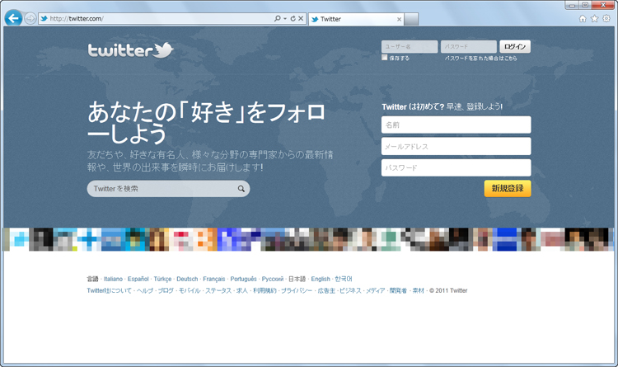Open the モバイル footer link
The width and height of the screenshot is (618, 367).
tap(190, 290)
